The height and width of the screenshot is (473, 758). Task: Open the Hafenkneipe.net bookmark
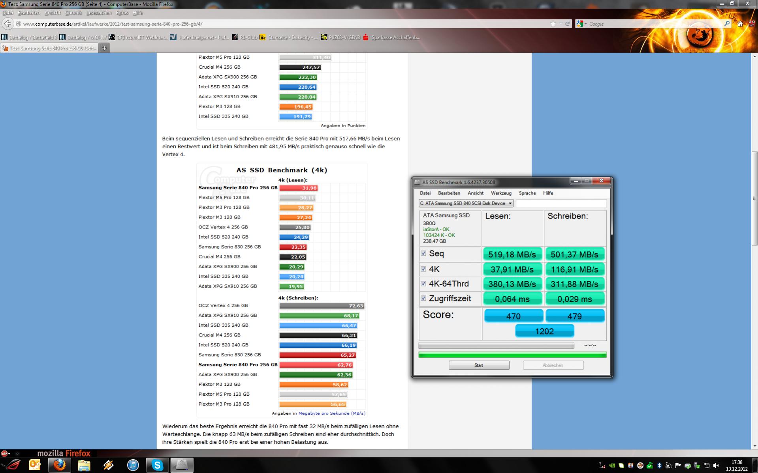click(x=200, y=37)
